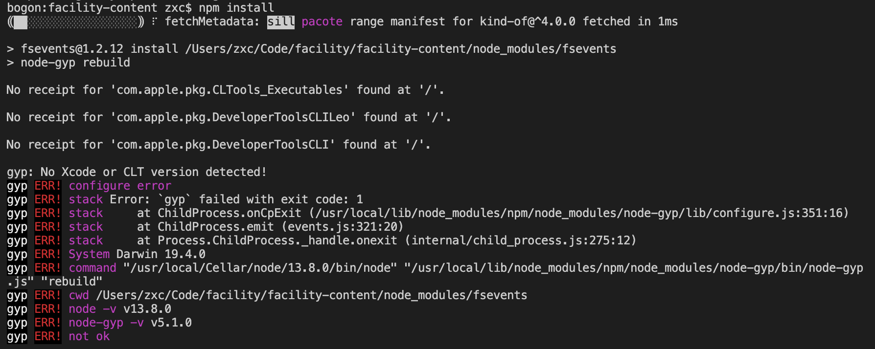
Task: Click the internal/child_process.js:275:12 reference
Action: [x=521, y=240]
